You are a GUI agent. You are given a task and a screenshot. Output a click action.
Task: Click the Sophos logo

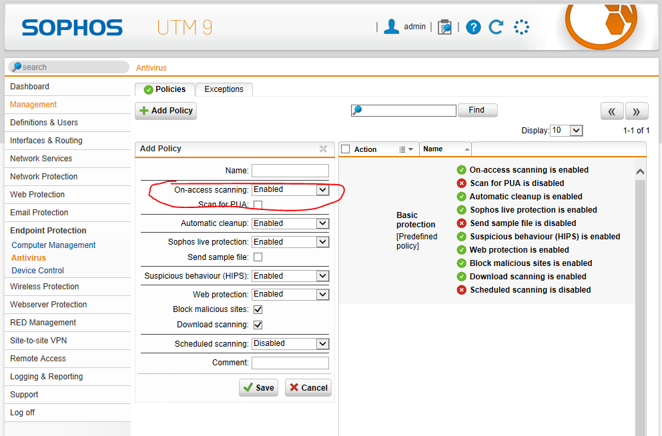(72, 27)
